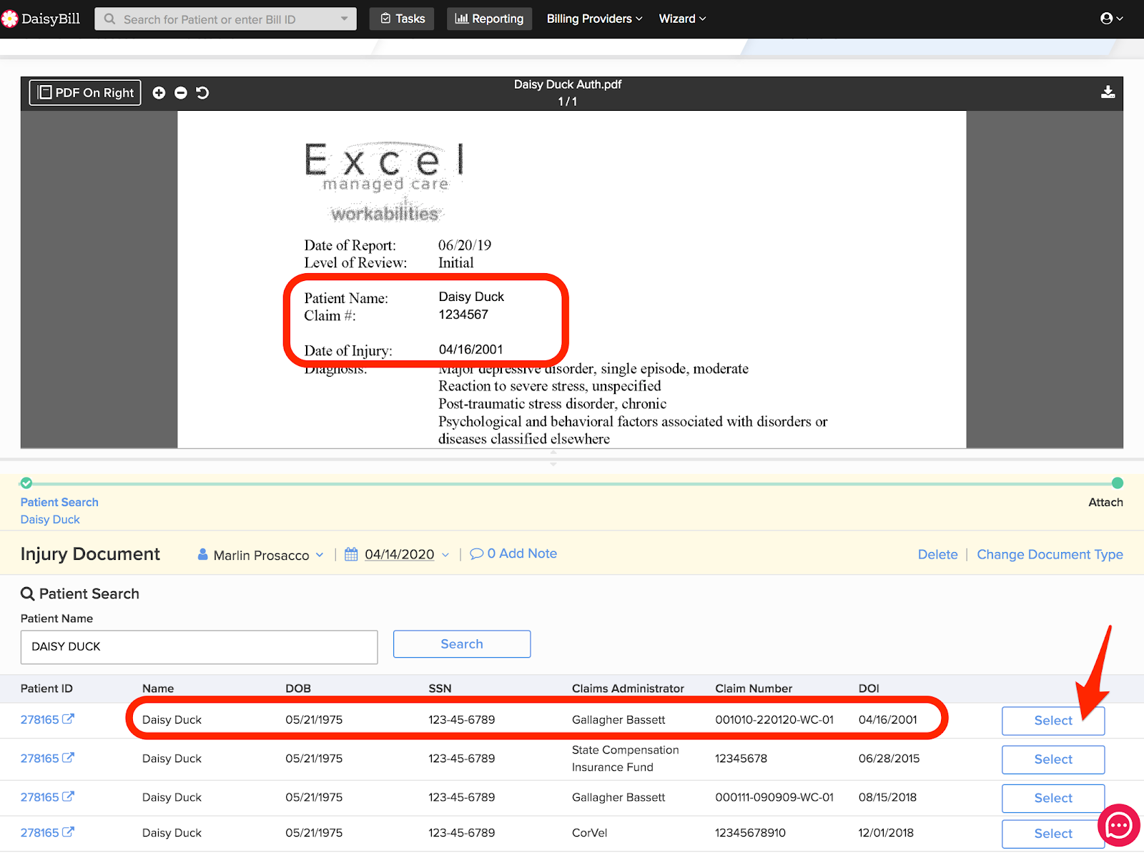The height and width of the screenshot is (853, 1144).
Task: Select the injury with DOI 08/15/2018
Action: coord(1053,798)
